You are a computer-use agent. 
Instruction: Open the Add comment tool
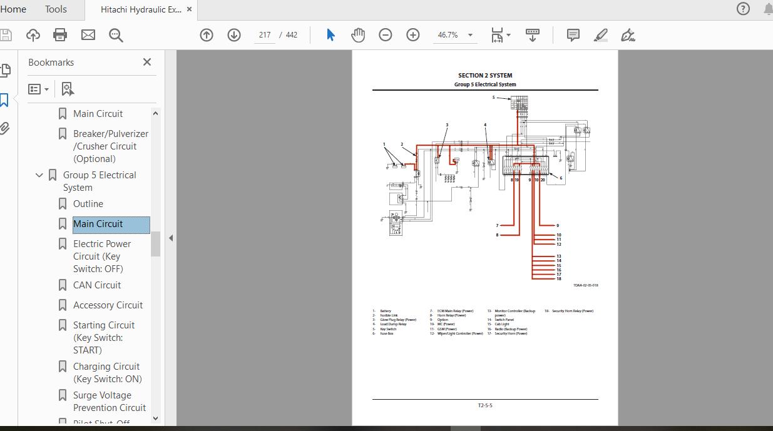click(x=573, y=35)
